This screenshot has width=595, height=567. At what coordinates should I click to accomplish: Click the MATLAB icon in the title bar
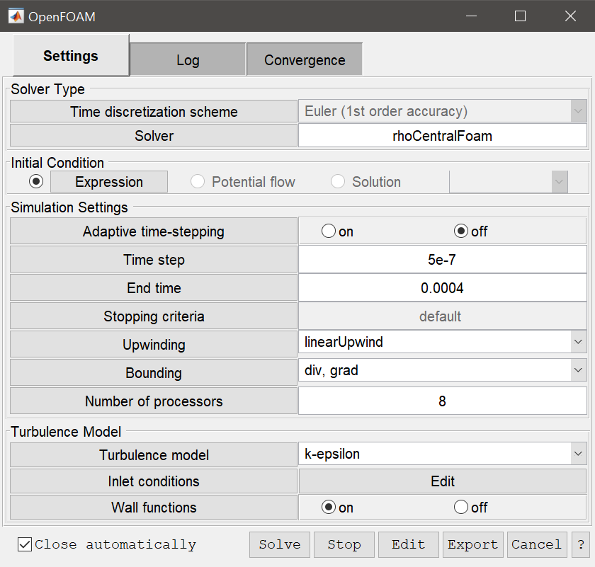point(16,16)
